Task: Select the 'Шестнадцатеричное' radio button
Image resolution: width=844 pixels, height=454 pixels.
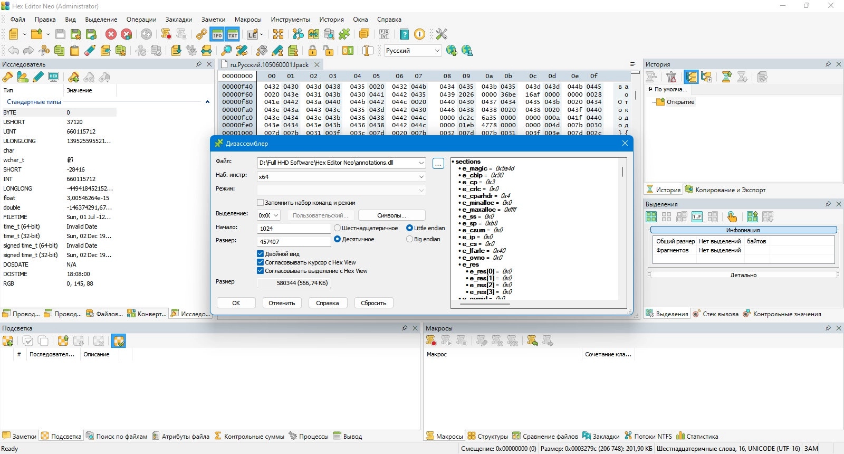Action: coord(338,228)
